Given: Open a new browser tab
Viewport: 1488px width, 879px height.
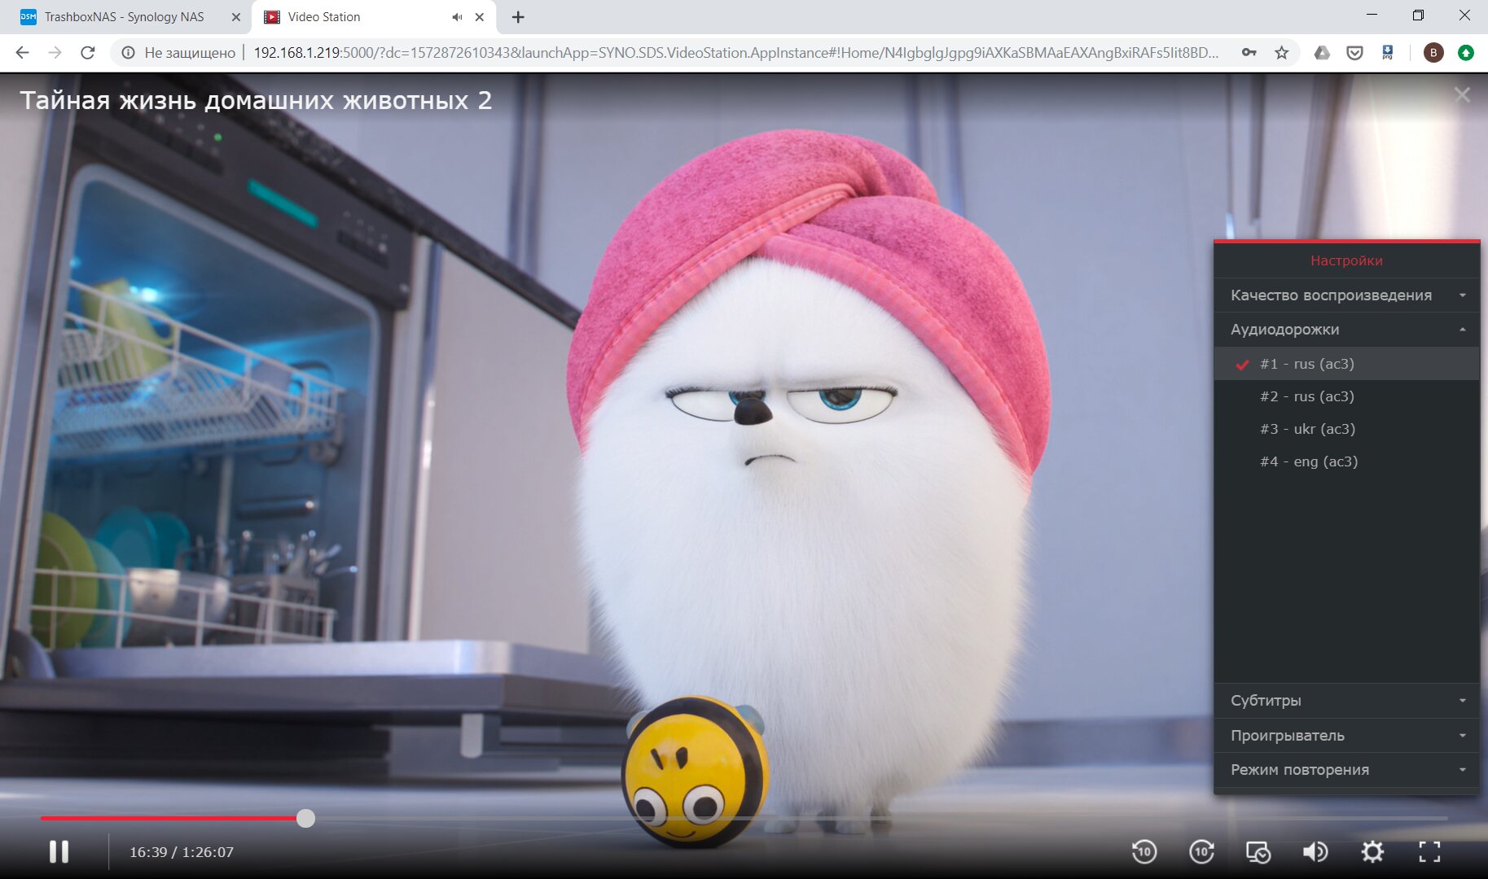Looking at the screenshot, I should coord(518,16).
